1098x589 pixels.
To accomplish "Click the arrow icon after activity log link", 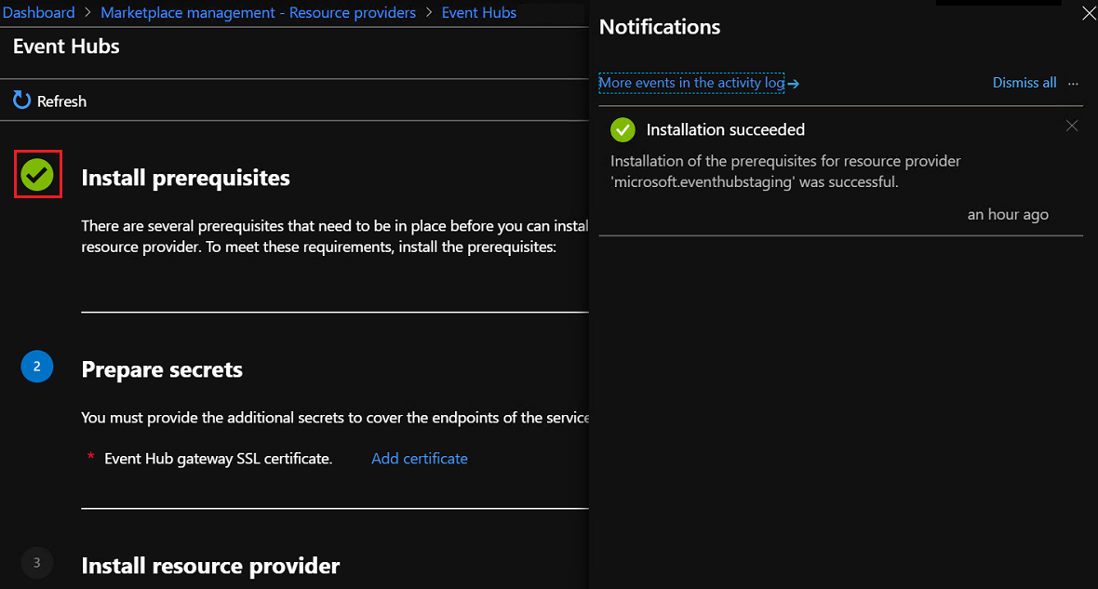I will (793, 83).
